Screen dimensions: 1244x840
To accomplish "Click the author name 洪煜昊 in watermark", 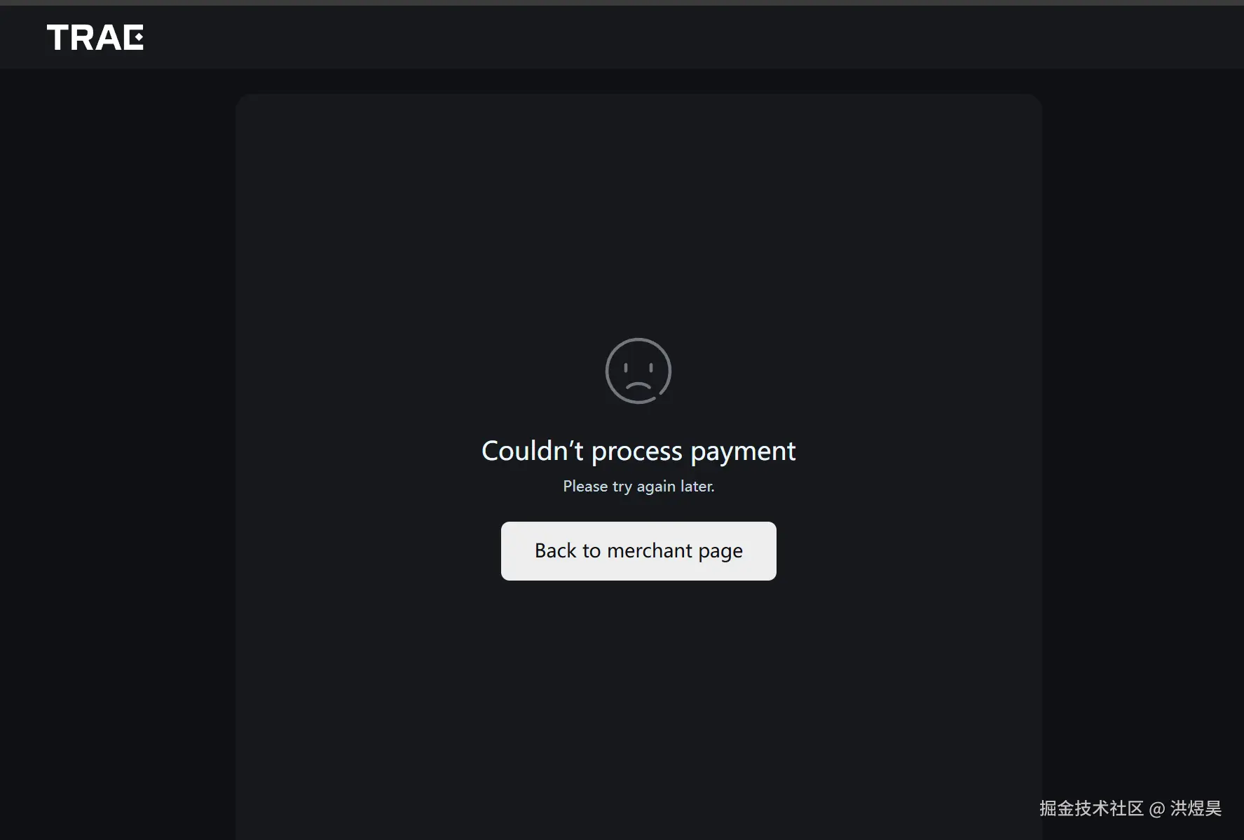I will tap(1196, 808).
